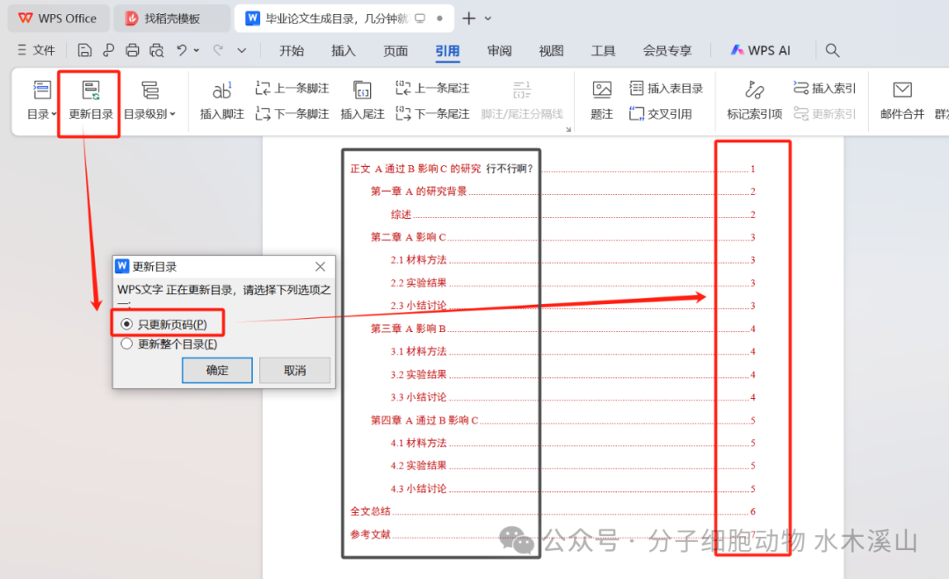Screen dimensions: 949x579
Task: Click TOC entry 第三章 A 影响 B
Action: coord(408,329)
